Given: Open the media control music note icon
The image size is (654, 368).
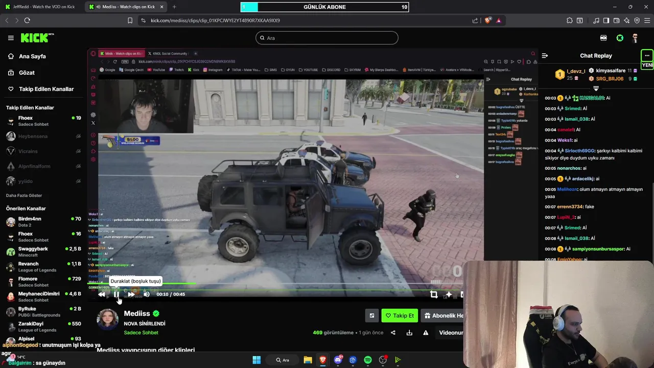Looking at the screenshot, I should pos(596,20).
